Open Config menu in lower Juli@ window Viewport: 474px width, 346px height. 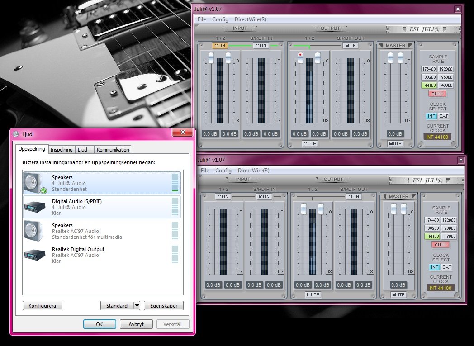click(x=223, y=171)
